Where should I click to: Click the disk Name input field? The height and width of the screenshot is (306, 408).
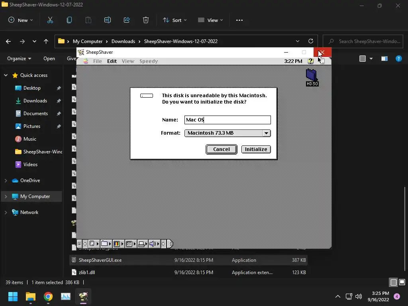[x=228, y=120]
